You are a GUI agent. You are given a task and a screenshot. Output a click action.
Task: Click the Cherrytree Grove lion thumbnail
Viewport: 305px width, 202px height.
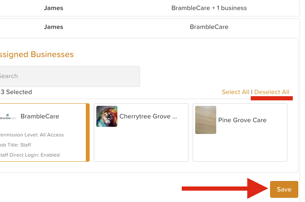(107, 116)
